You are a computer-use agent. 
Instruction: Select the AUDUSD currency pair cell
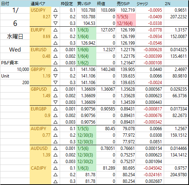coord(40,148)
